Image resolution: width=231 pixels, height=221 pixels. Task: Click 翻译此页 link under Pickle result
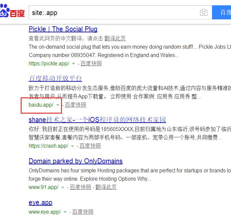[x=115, y=38]
